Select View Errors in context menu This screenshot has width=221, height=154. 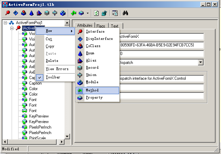pos(57,69)
